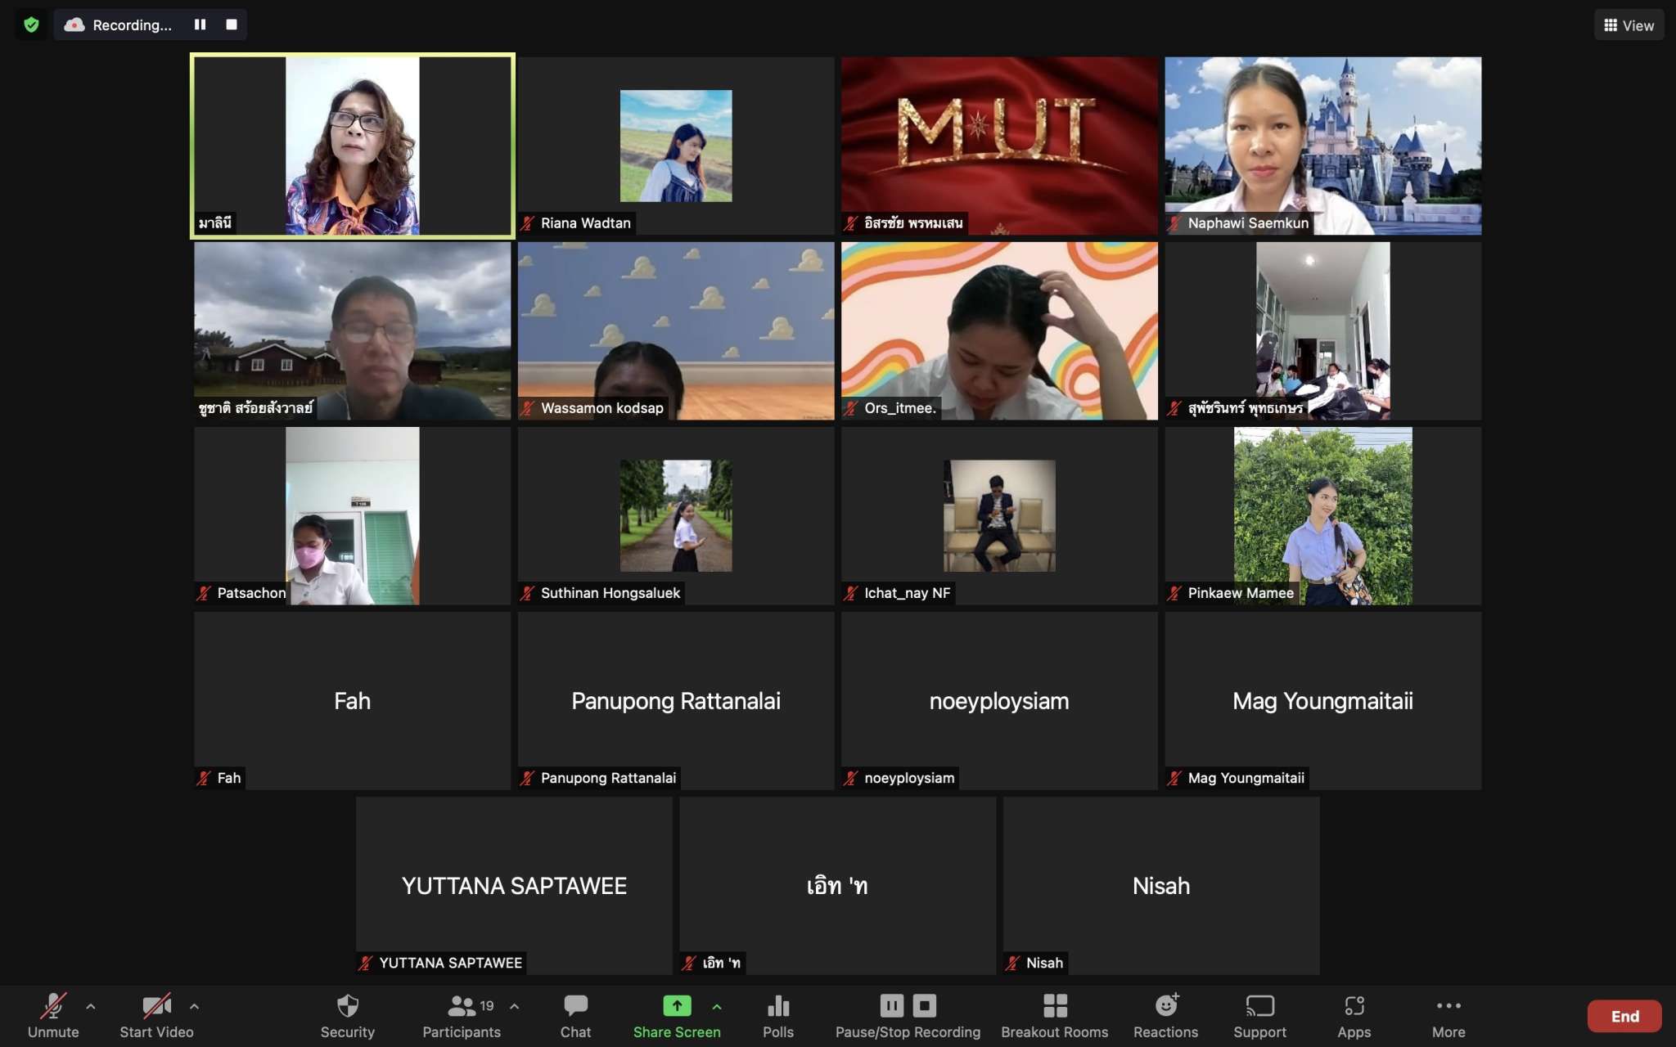Expand video options arrow beside Start Video
Viewport: 1676px width, 1047px height.
[195, 1006]
